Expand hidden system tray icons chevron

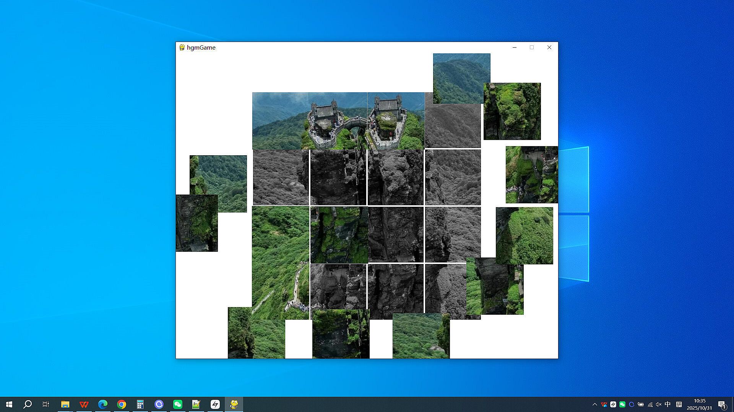(594, 404)
